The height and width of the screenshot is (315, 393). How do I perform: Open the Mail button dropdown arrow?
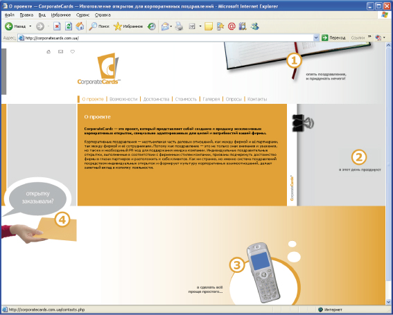point(171,26)
